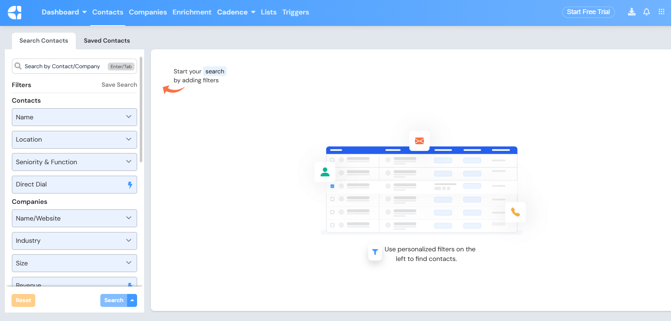This screenshot has width=671, height=321.
Task: Open the Companies navigation menu item
Action: (148, 12)
